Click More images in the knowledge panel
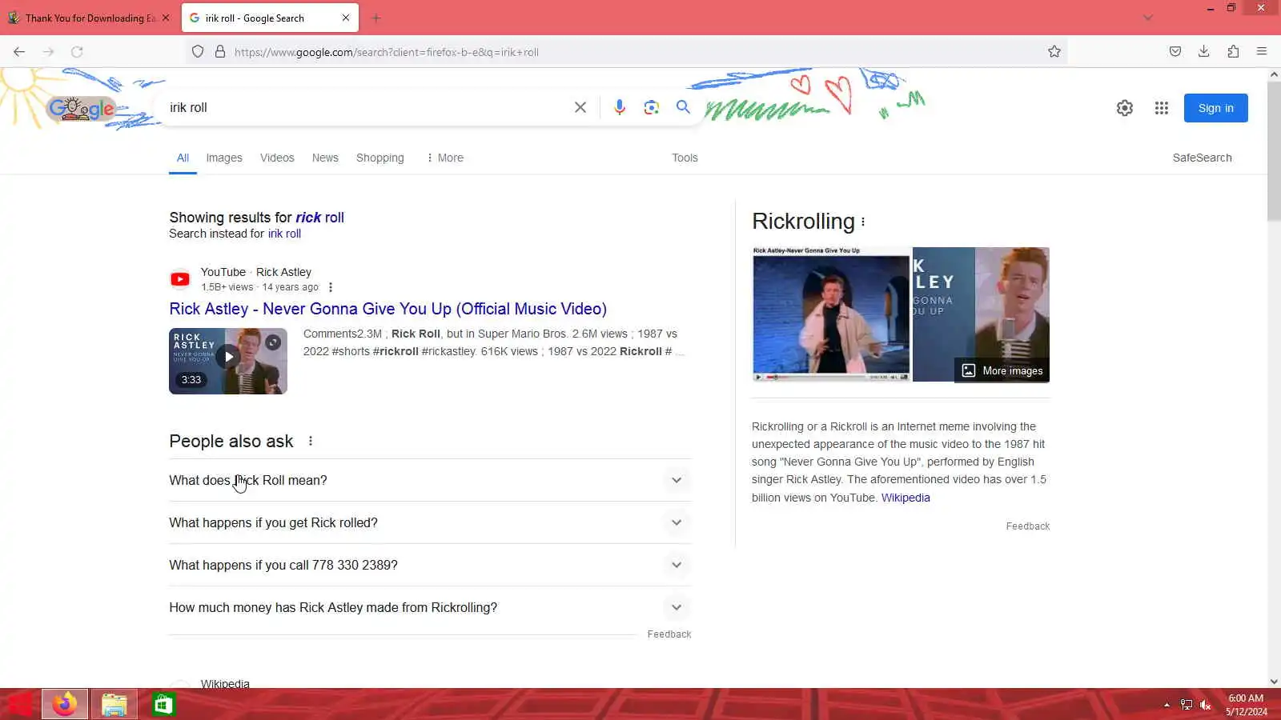This screenshot has width=1281, height=720. [1002, 370]
